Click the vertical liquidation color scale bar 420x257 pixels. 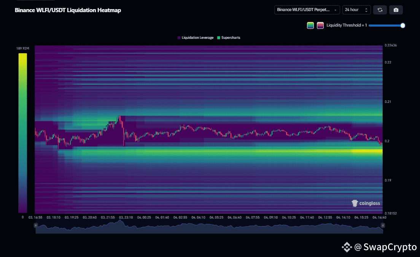coord(22,133)
